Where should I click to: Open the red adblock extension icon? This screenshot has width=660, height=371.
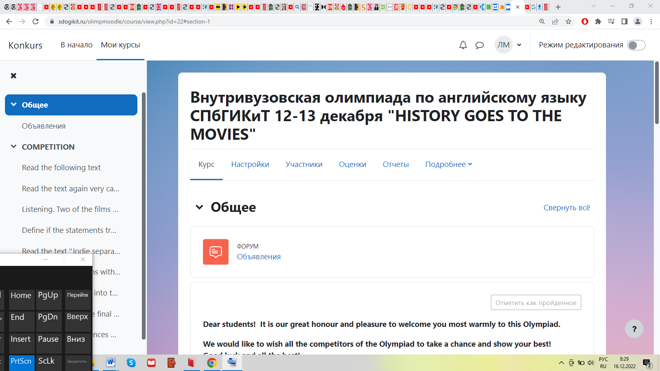point(585,21)
